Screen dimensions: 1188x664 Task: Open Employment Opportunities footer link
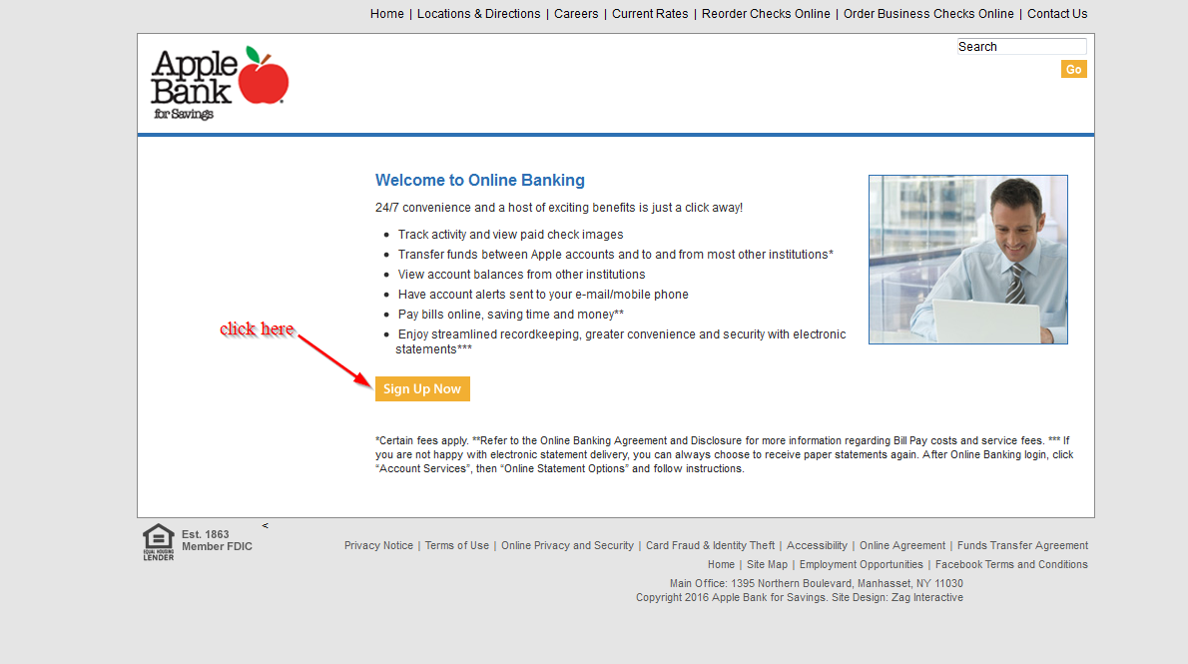861,564
